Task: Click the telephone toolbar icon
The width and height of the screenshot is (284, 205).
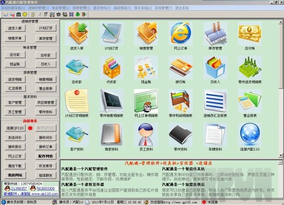Action: [58, 14]
